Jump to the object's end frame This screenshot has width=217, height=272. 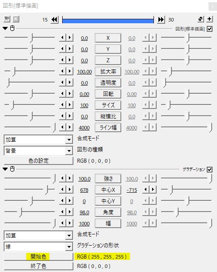[161, 20]
